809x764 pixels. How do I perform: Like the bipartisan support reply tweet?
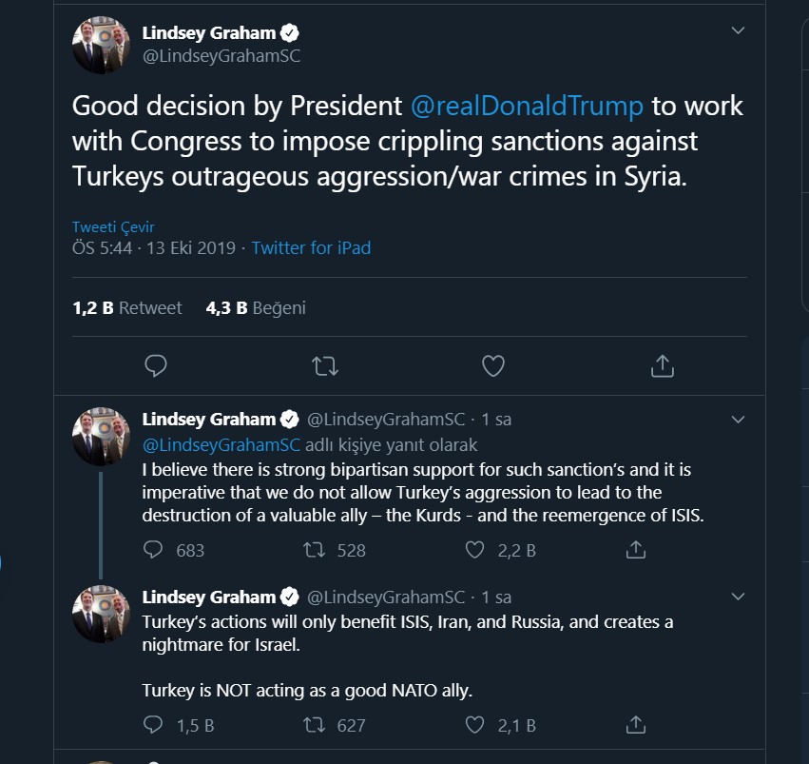tap(476, 550)
